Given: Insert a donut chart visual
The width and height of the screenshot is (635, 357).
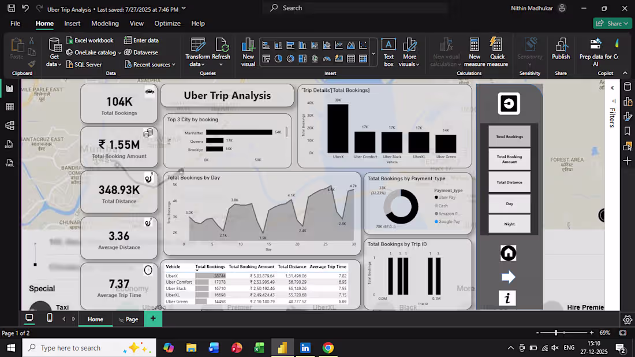Looking at the screenshot, I should 290,59.
